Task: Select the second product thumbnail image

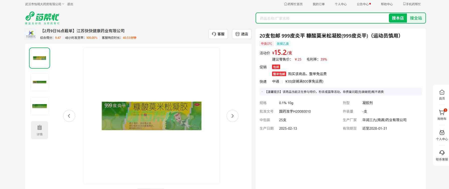Action: pos(40,82)
